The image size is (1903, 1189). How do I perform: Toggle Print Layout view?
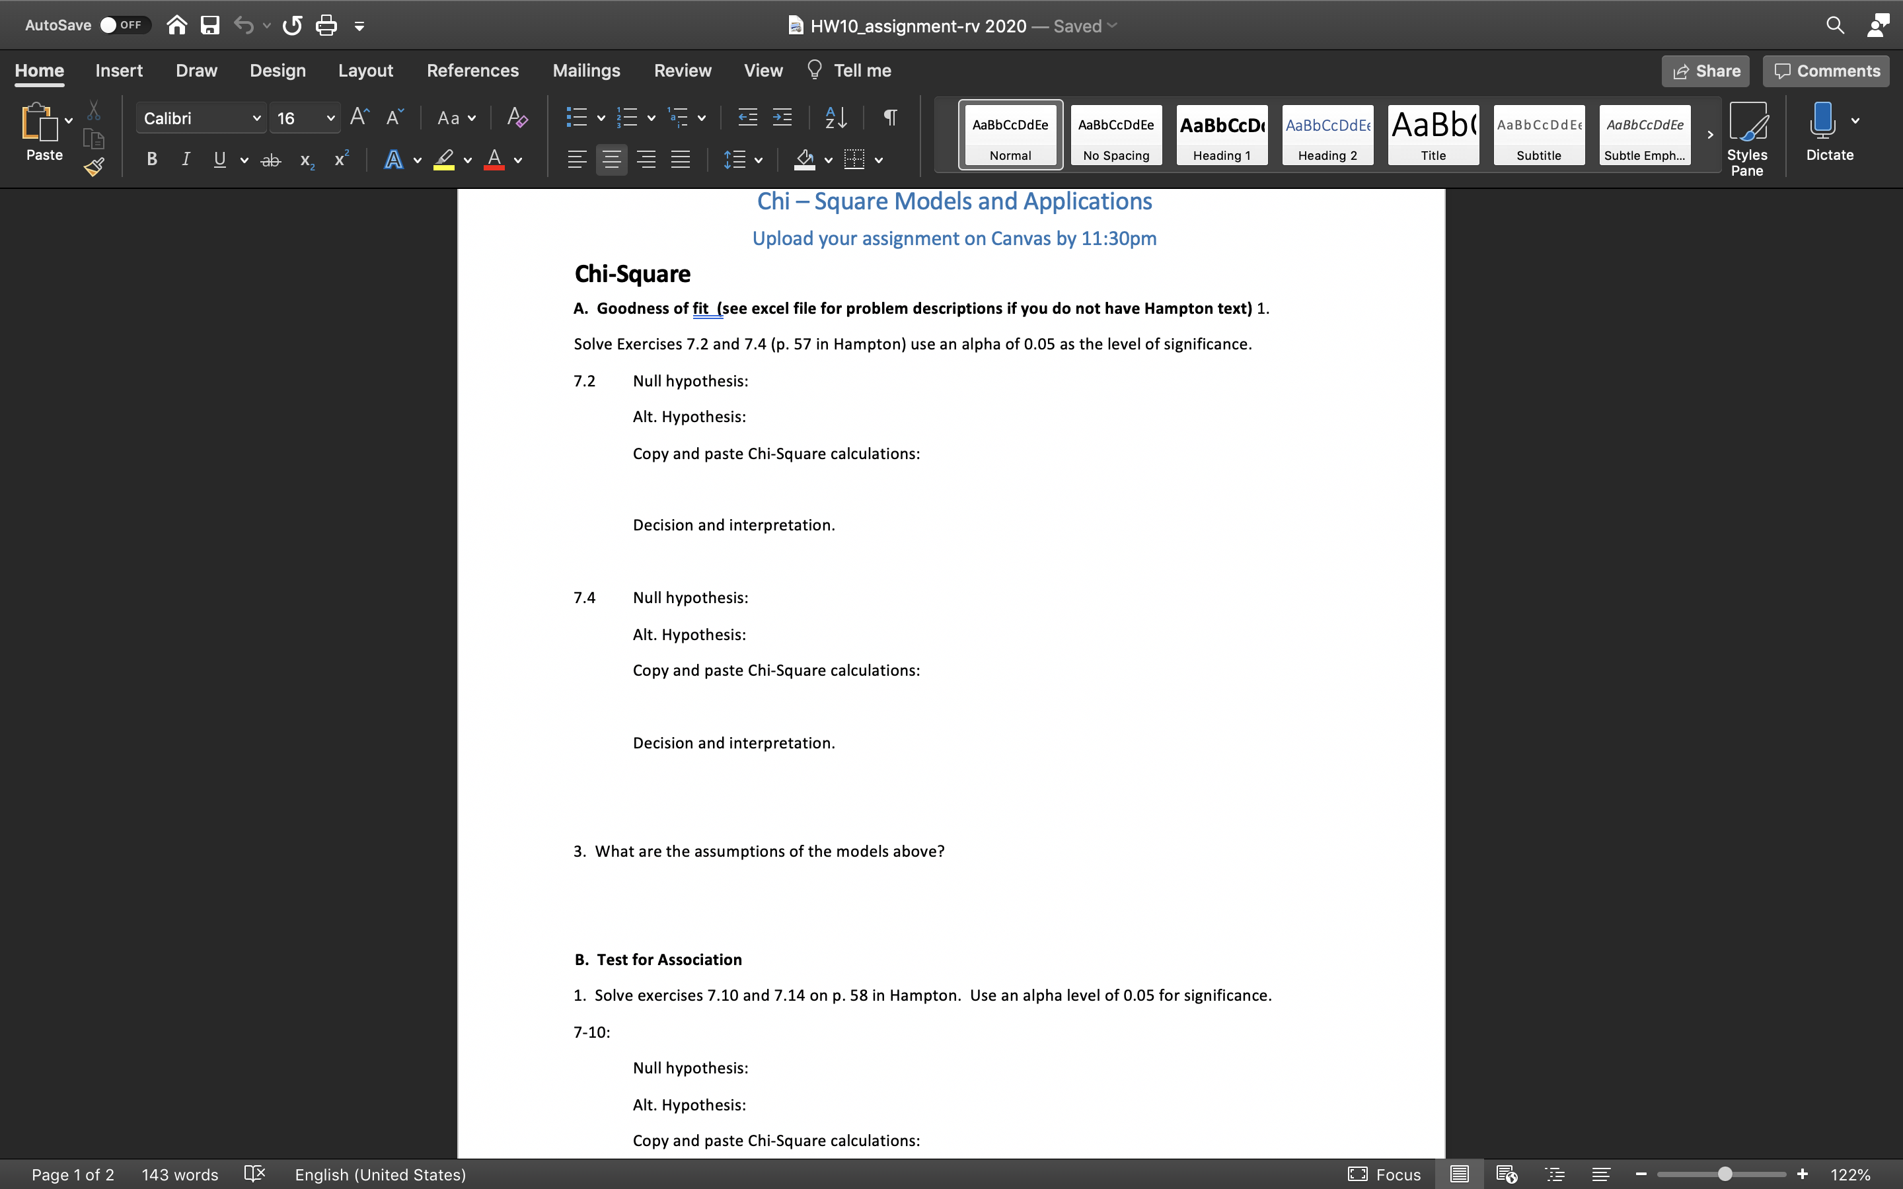1460,1174
